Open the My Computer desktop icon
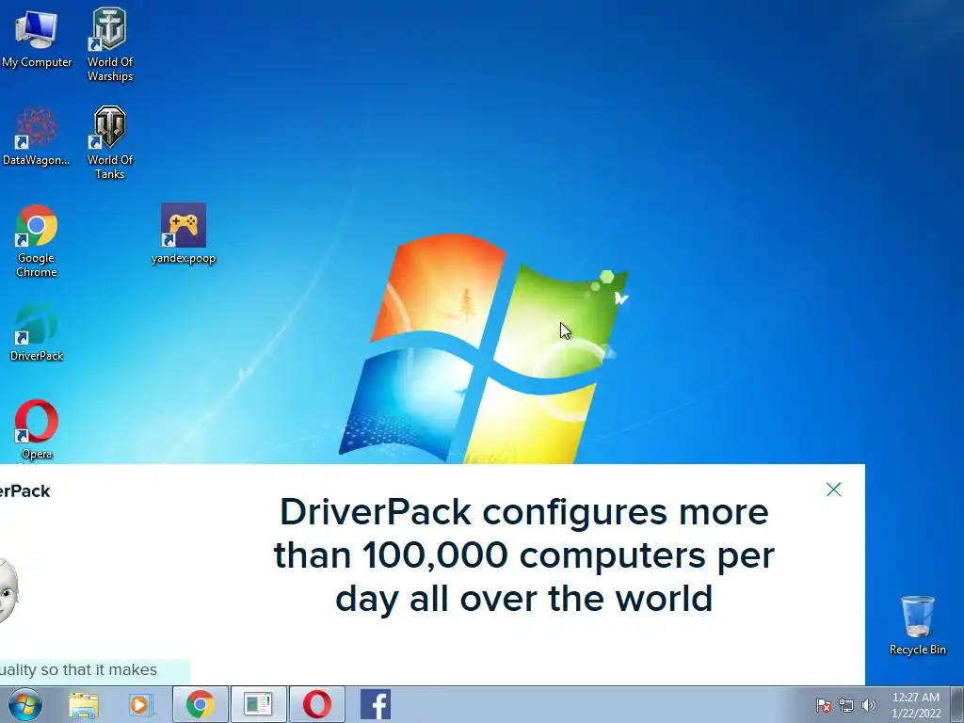 tap(37, 38)
